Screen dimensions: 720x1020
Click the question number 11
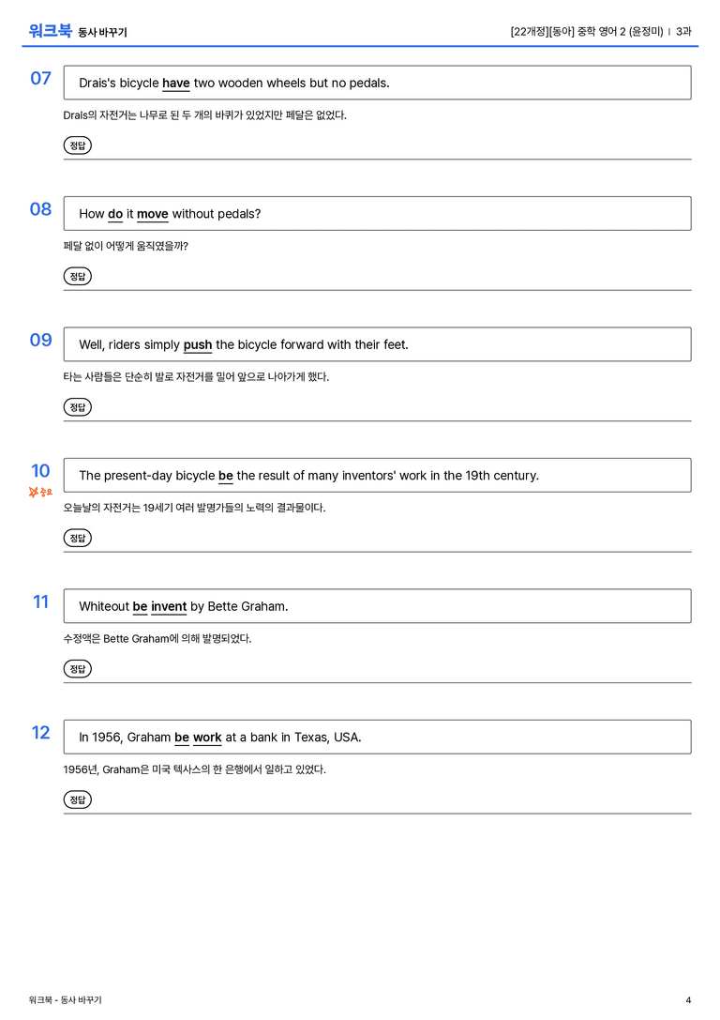tap(41, 601)
